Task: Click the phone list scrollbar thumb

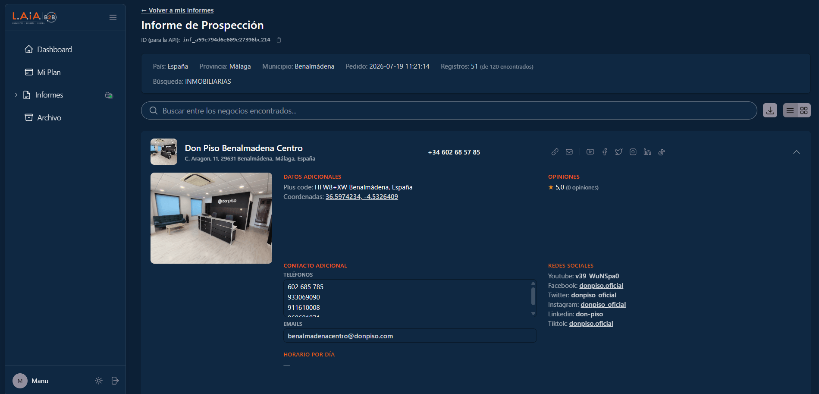Action: [x=533, y=296]
